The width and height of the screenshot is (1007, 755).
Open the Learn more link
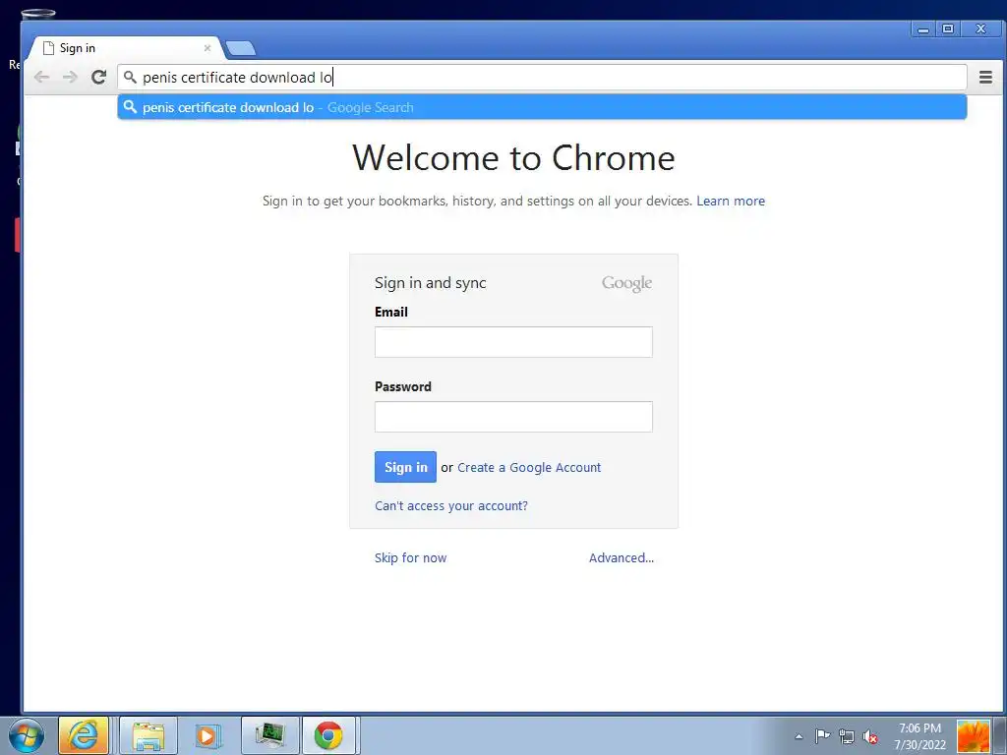click(x=731, y=201)
